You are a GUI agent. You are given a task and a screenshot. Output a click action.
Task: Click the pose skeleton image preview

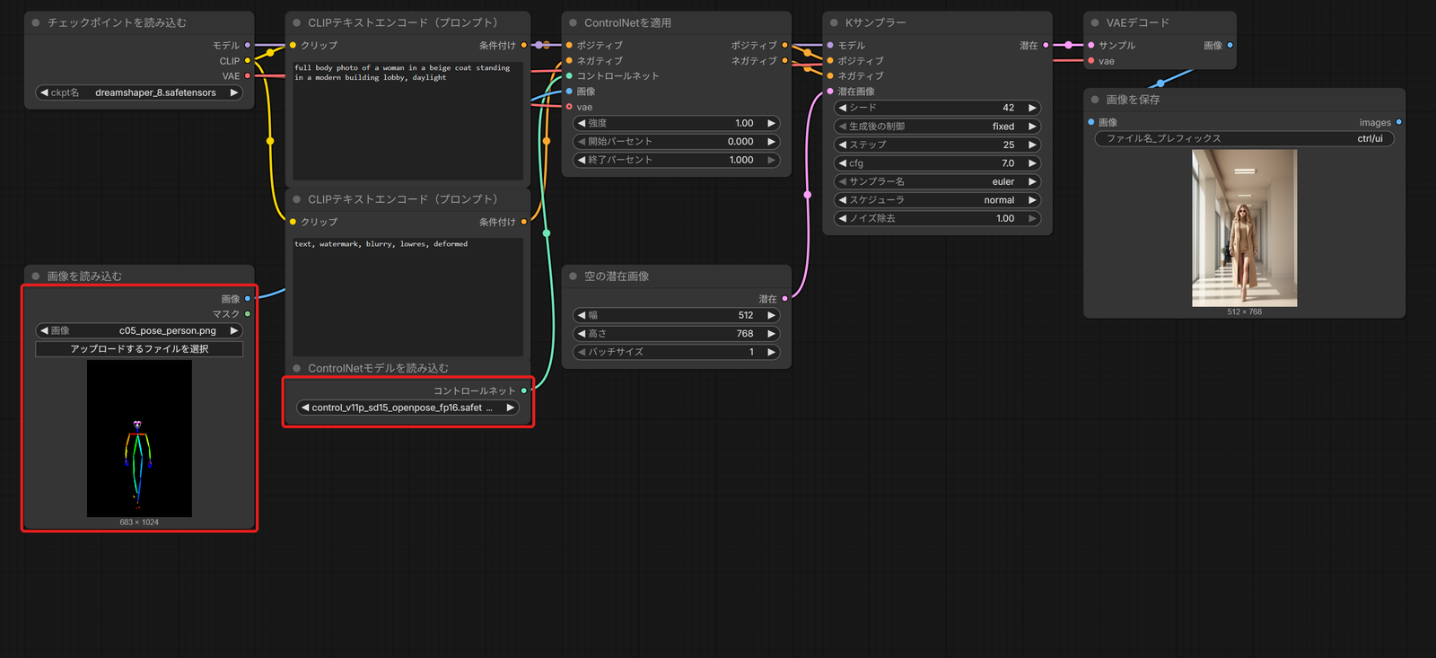[x=139, y=439]
